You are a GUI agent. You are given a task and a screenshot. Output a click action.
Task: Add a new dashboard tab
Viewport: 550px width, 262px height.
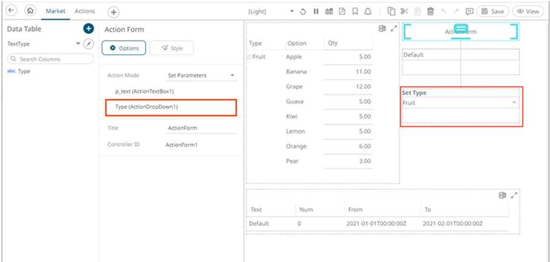click(113, 12)
